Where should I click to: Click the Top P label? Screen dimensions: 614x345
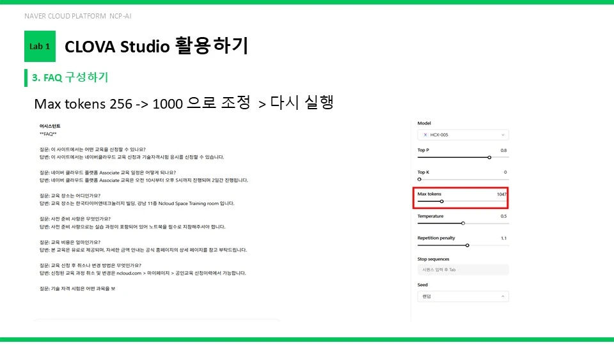pyautogui.click(x=423, y=150)
